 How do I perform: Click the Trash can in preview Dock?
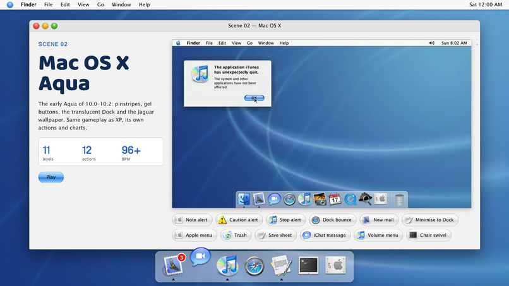(x=399, y=200)
